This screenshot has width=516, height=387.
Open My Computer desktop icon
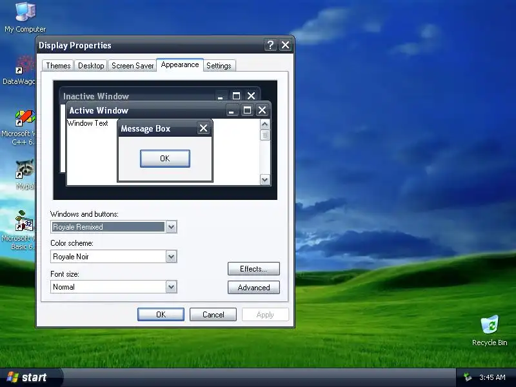25,17
